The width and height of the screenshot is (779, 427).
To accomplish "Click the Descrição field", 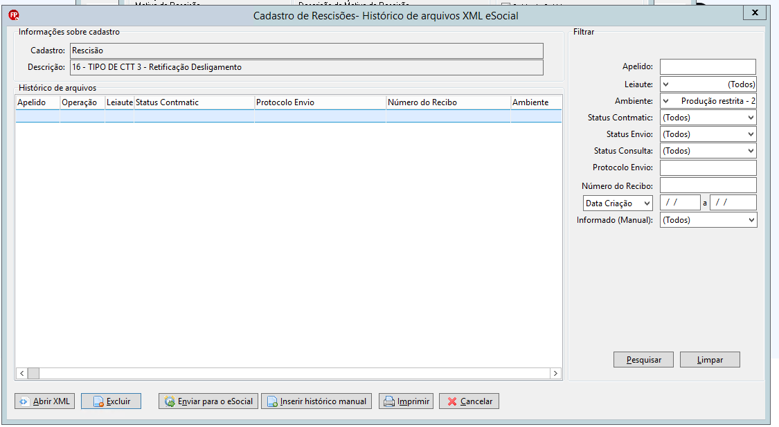I will [307, 67].
